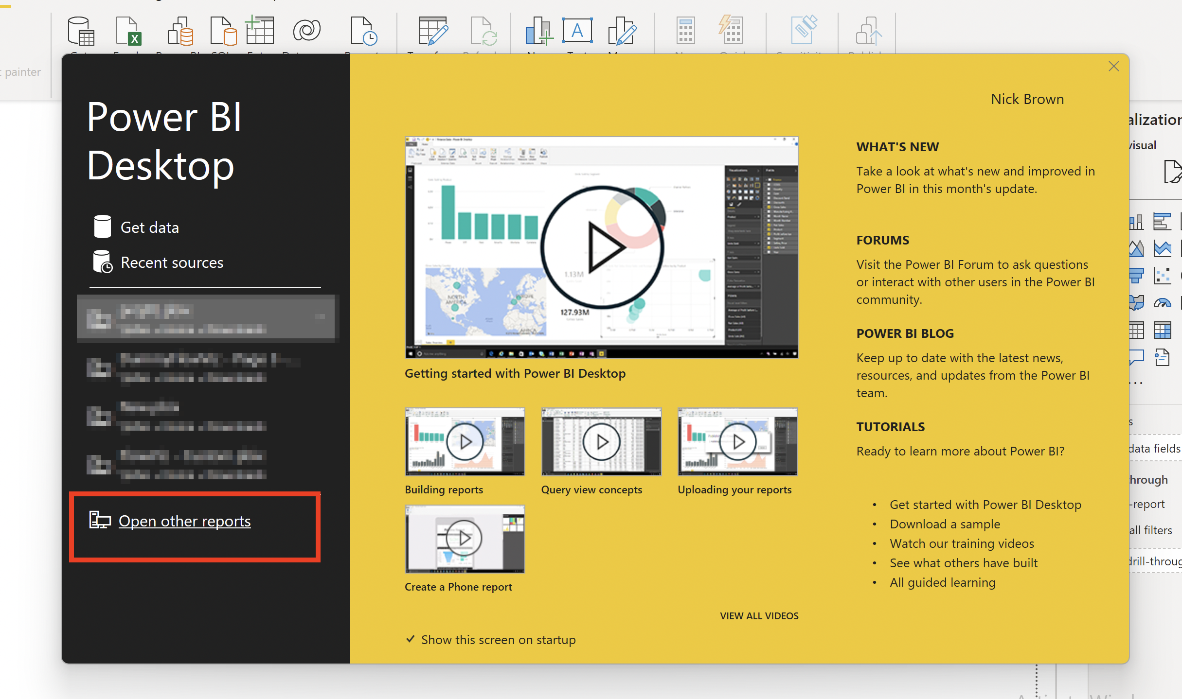This screenshot has height=699, width=1182.
Task: Play the Getting started video
Action: 601,247
